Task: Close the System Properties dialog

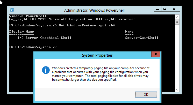Action: 156,54
